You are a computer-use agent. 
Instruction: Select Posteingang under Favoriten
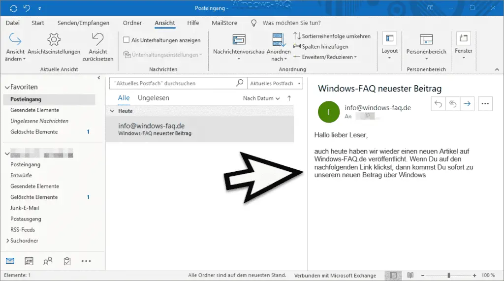[49, 99]
